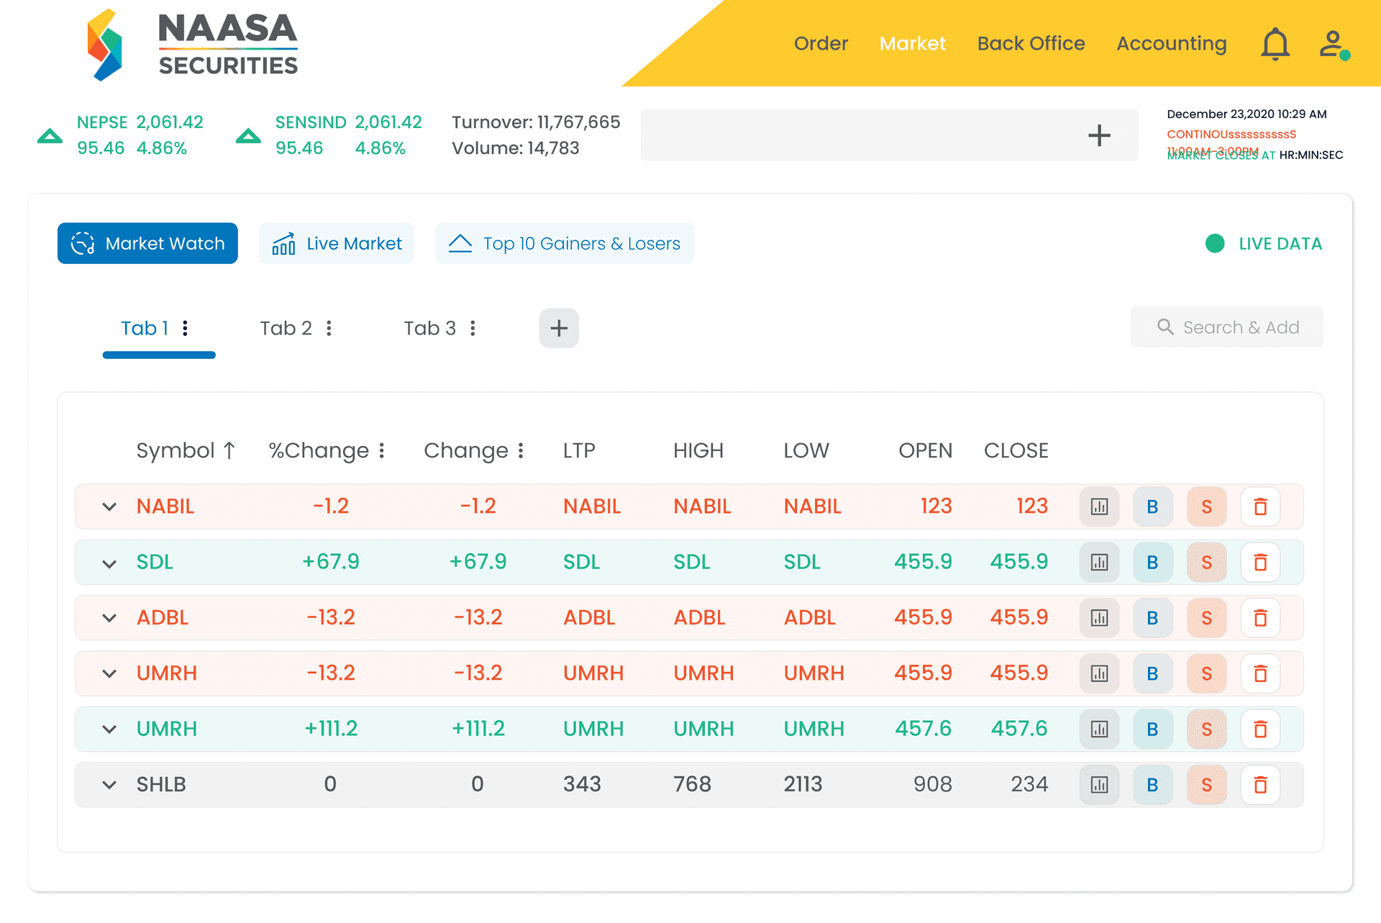Viewport: 1381px width, 923px height.
Task: Click the SENSIND index value
Action: [388, 122]
